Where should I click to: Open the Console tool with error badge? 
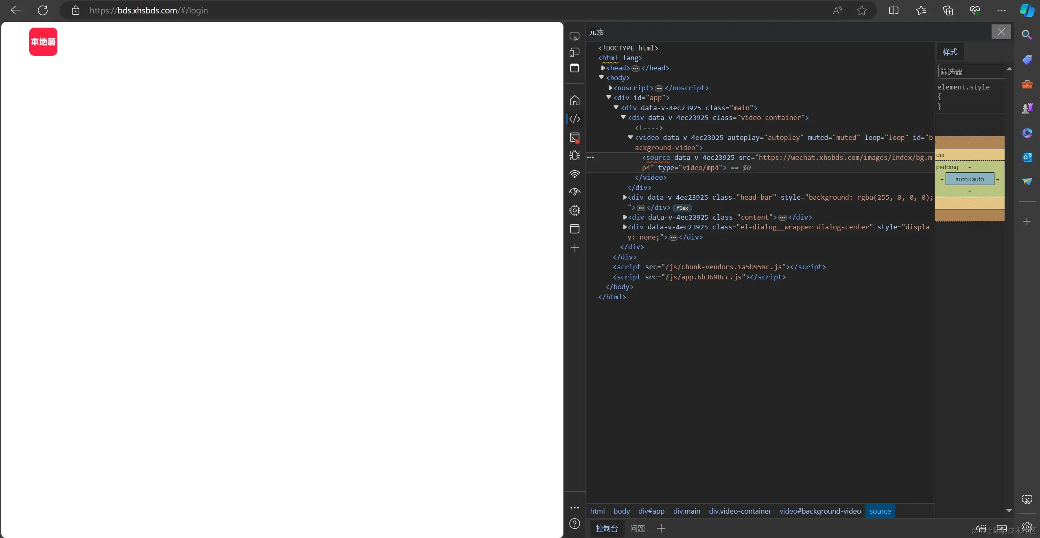(575, 138)
